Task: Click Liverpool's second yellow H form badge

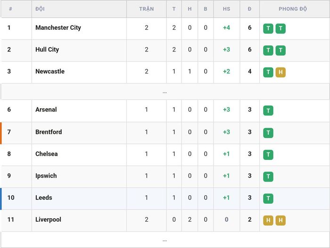Action: (x=280, y=220)
